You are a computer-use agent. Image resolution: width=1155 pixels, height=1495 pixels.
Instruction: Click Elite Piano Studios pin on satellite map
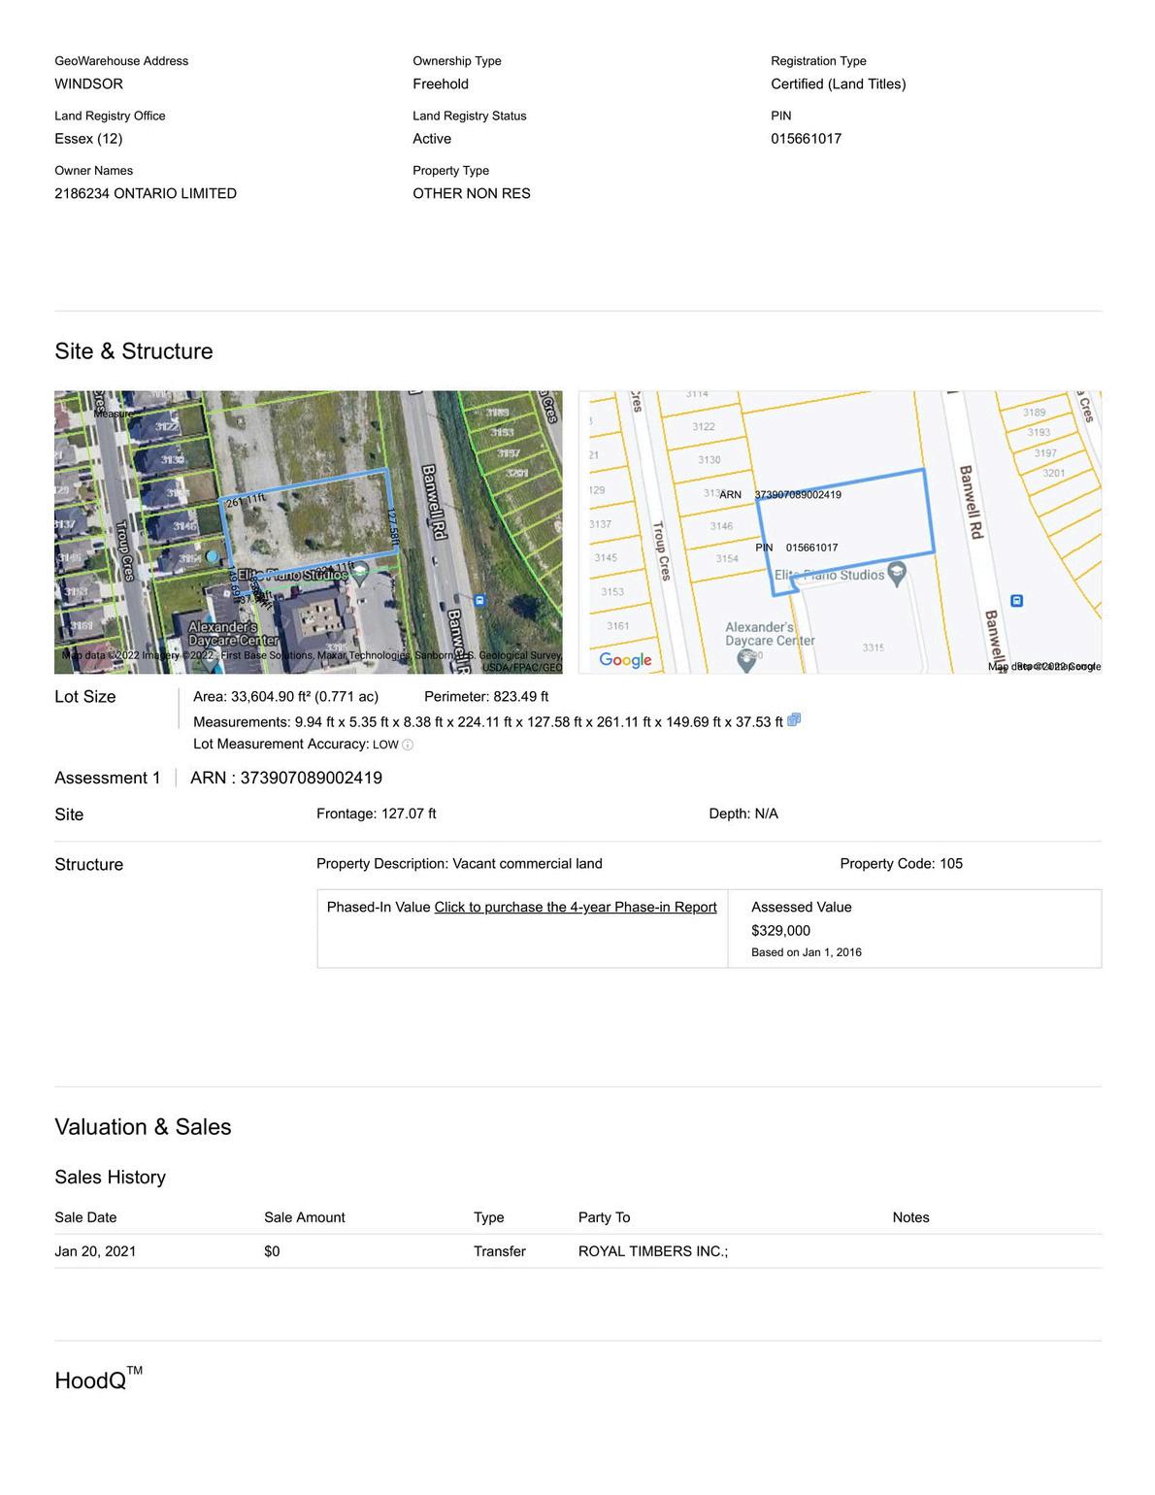coord(359,574)
